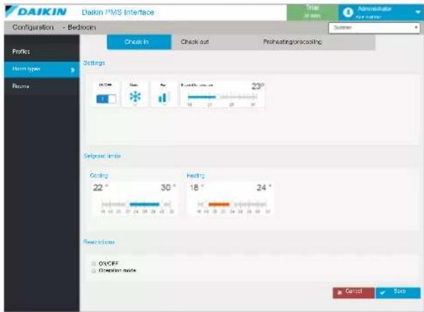
Task: Click the orange Heating setpoint limits range slider
Action: click(219, 204)
